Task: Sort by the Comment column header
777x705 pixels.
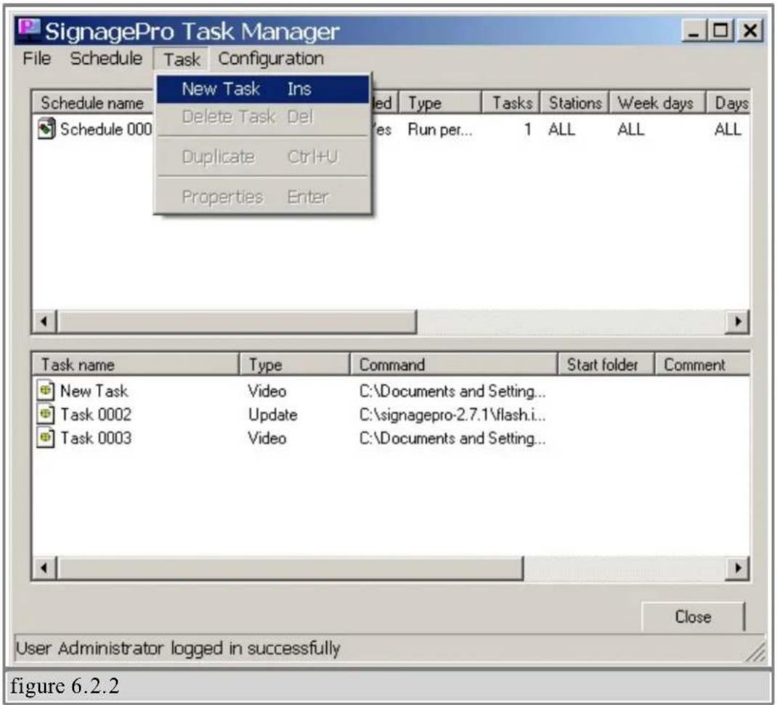Action: 703,364
